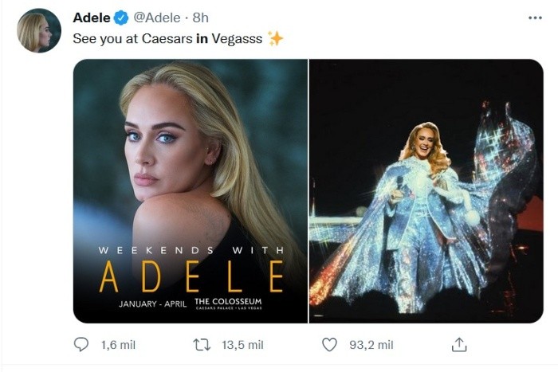Open the Weekends with Adele poster image
The image size is (558, 372).
click(190, 159)
